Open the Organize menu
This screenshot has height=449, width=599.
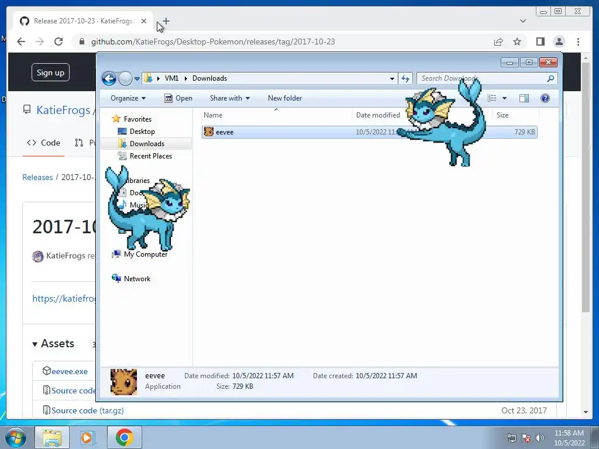point(128,98)
